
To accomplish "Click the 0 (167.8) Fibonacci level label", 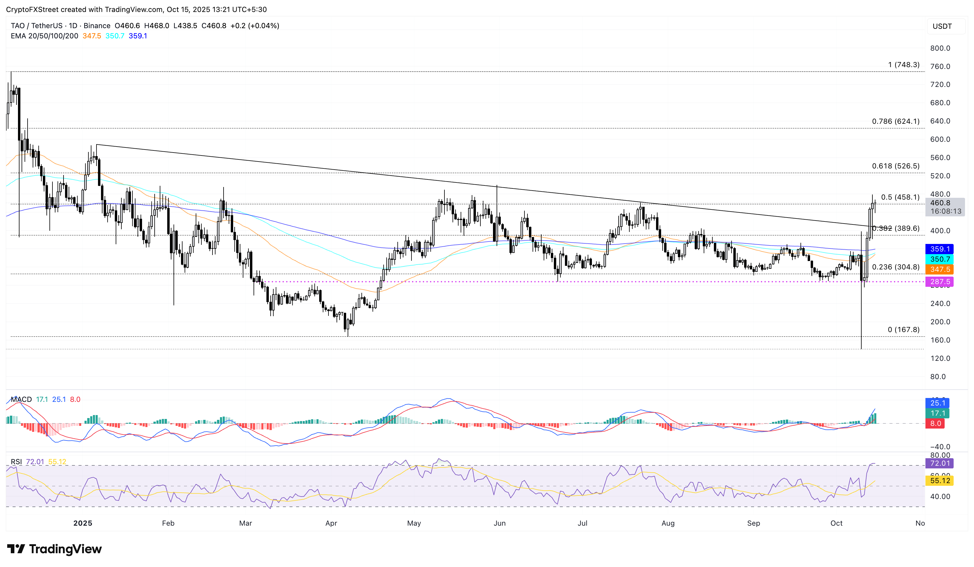I will pos(903,330).
